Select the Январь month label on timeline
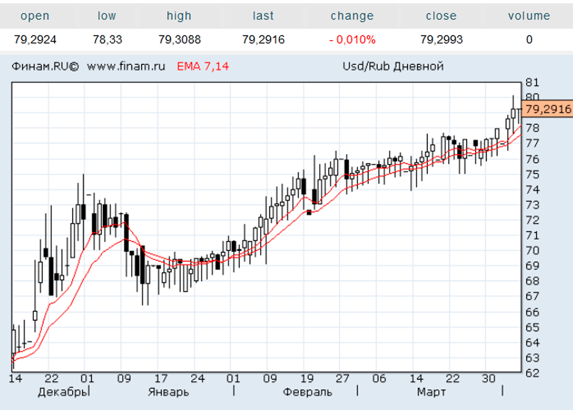 coord(168,392)
